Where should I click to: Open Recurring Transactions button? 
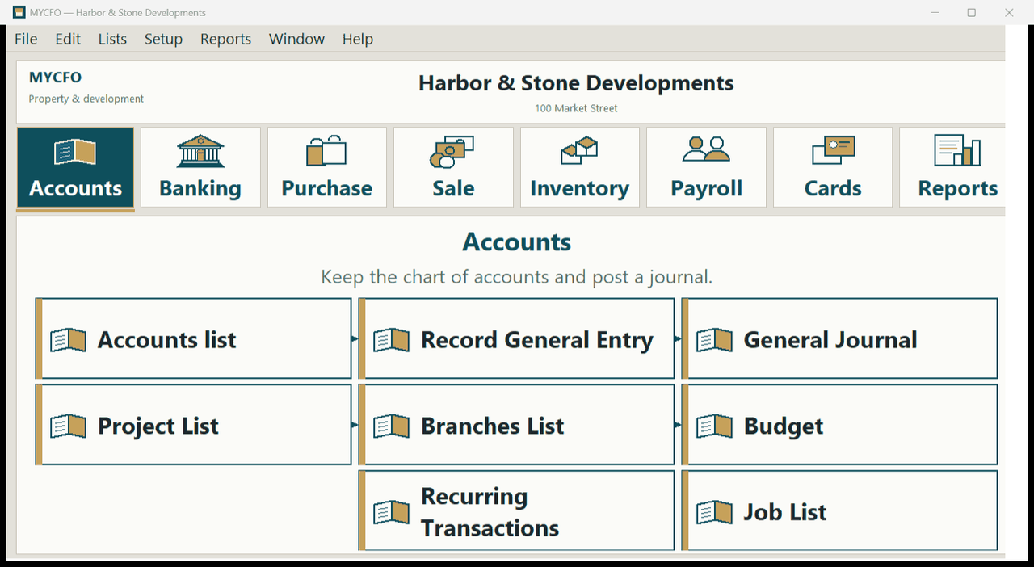(517, 511)
